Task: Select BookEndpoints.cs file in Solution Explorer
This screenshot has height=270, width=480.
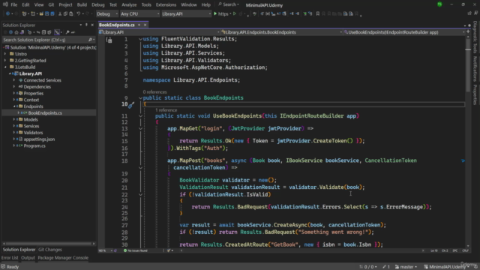Action: coord(45,113)
